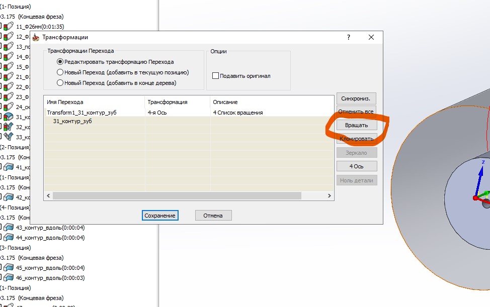The width and height of the screenshot is (490, 307).
Task: Select the drill icon of row 24_
Action: coord(9,107)
